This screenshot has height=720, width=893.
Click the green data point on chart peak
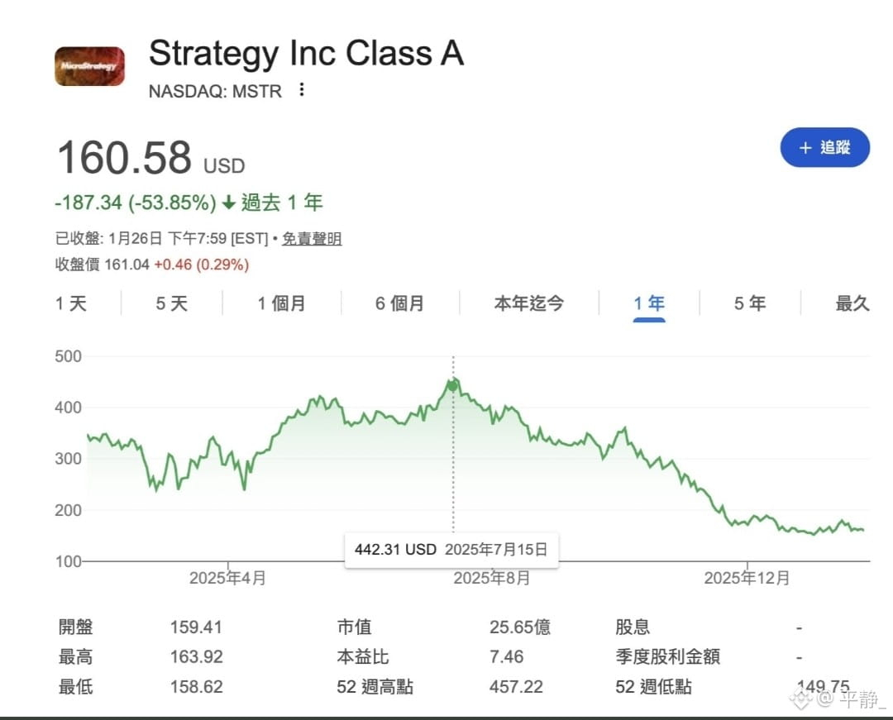point(452,386)
